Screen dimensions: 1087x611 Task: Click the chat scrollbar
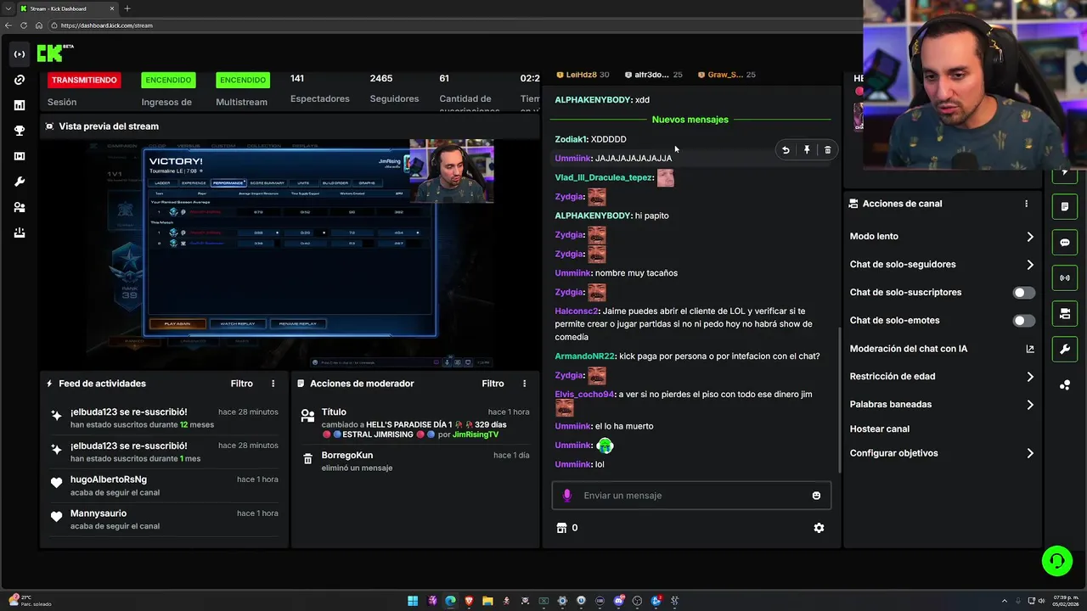coord(839,399)
